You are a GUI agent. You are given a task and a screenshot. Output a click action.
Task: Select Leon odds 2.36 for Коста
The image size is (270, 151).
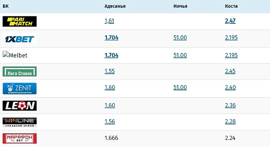(230, 105)
